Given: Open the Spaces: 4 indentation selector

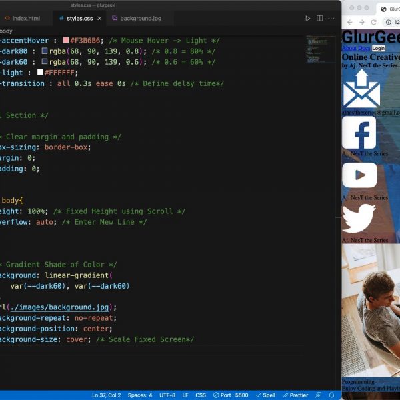Looking at the screenshot, I should coord(139,395).
